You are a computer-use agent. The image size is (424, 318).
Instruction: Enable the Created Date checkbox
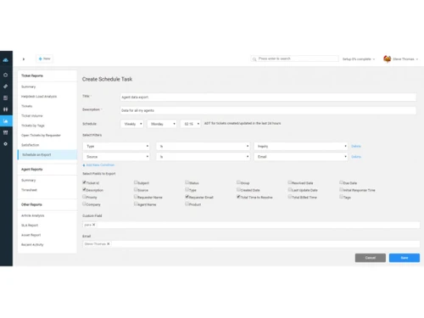coord(238,189)
